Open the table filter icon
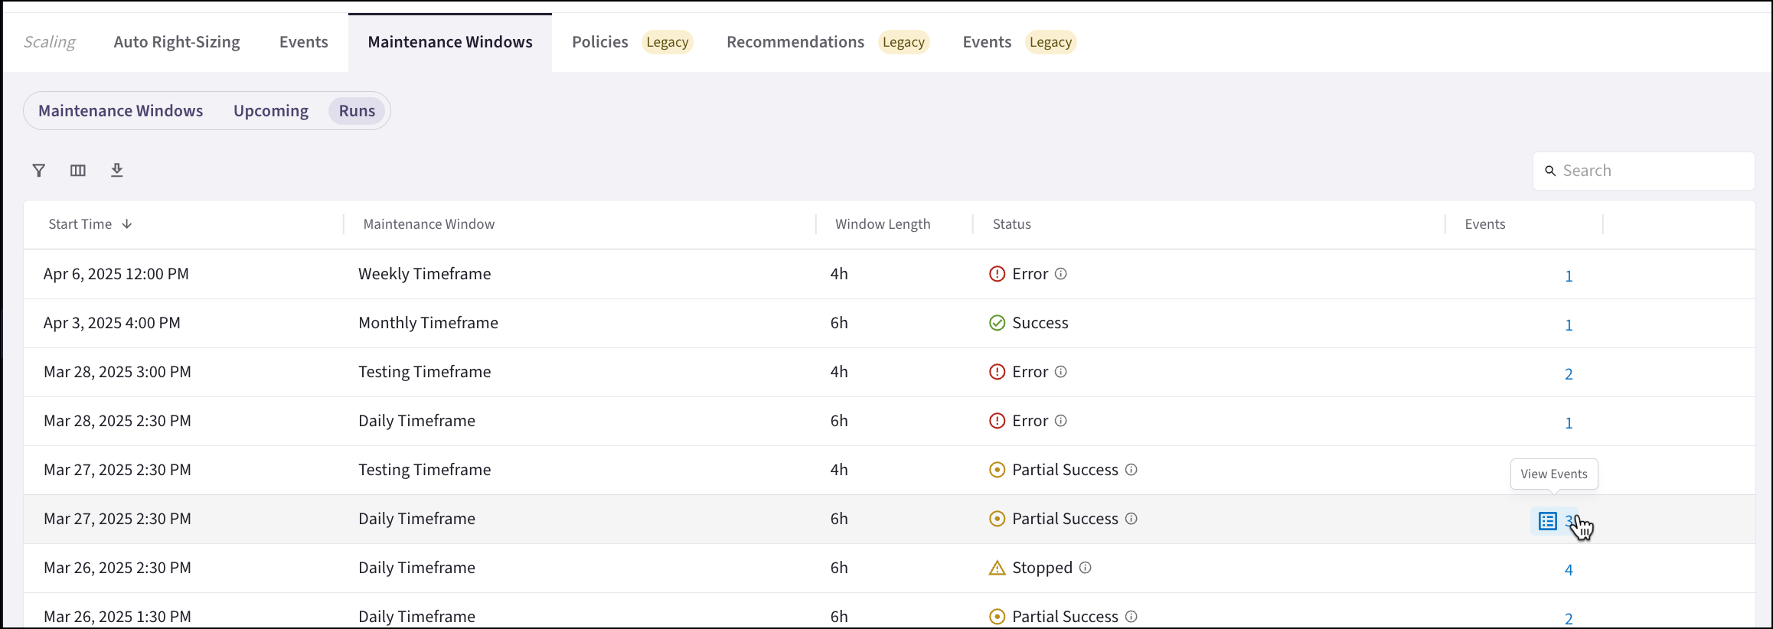 pyautogui.click(x=39, y=171)
